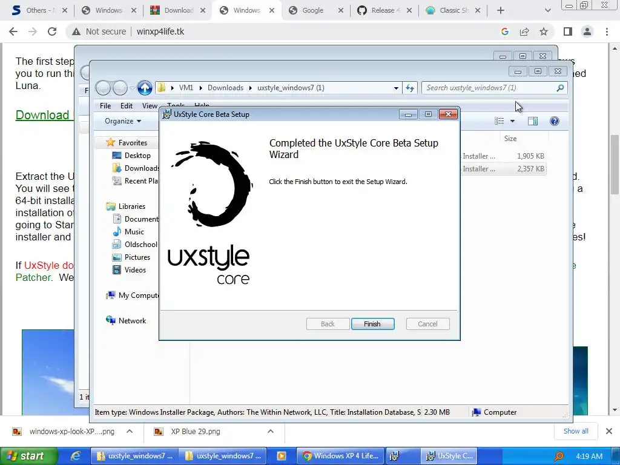Click the Size column header
Image resolution: width=620 pixels, height=465 pixels.
click(x=510, y=139)
